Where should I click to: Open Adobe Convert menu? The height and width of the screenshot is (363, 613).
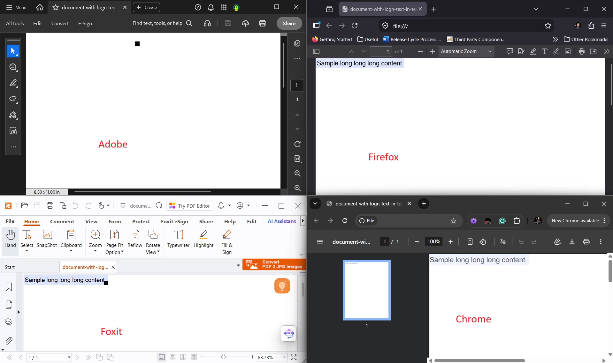point(60,23)
